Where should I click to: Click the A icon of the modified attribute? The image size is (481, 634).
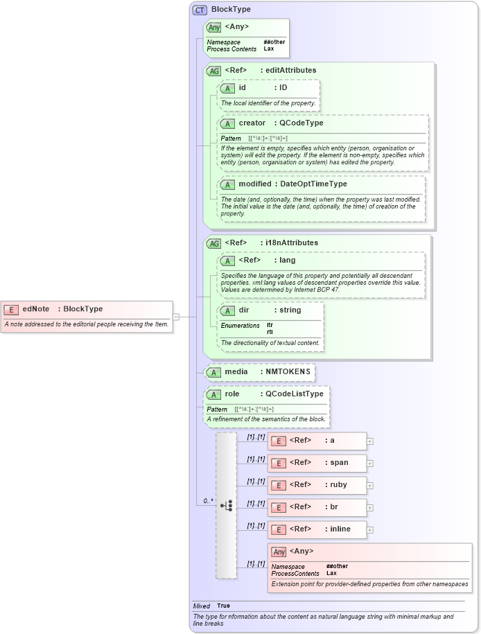pyautogui.click(x=228, y=185)
